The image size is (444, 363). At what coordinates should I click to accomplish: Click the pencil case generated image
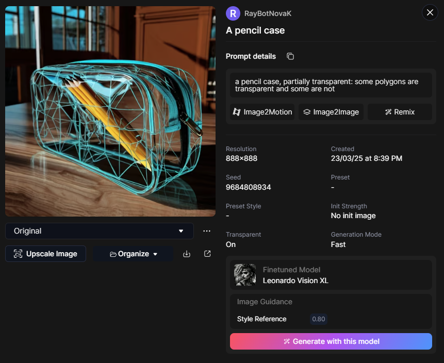point(110,111)
